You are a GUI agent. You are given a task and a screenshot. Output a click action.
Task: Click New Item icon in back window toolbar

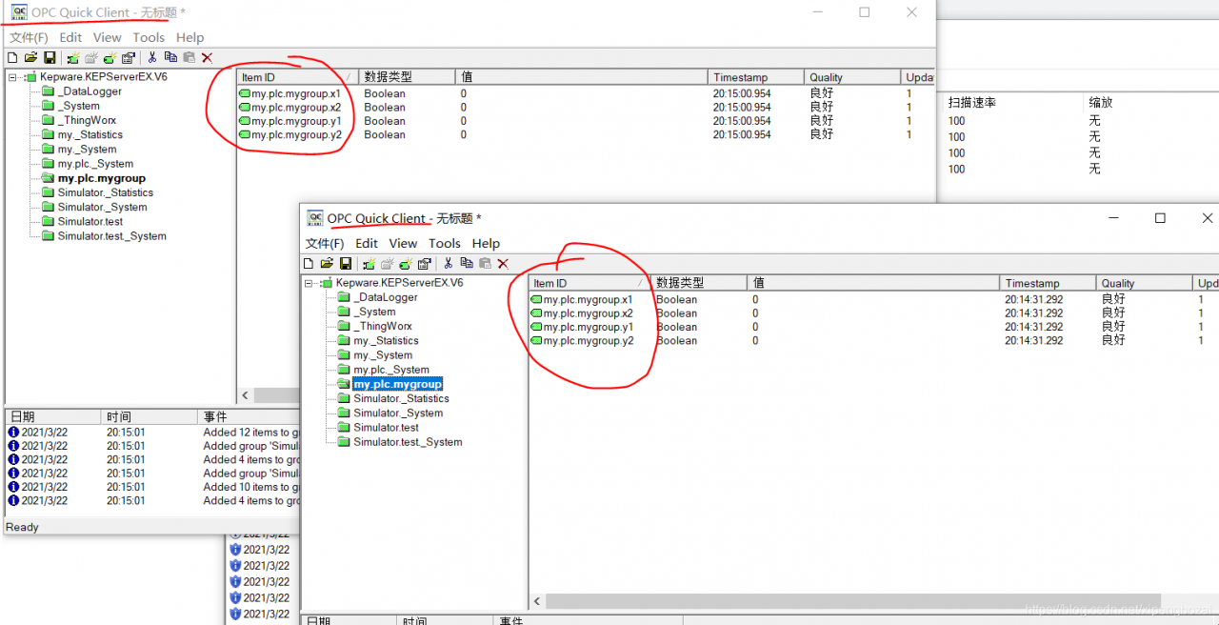pyautogui.click(x=110, y=58)
